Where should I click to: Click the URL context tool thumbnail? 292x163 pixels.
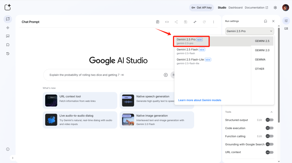click(51, 100)
